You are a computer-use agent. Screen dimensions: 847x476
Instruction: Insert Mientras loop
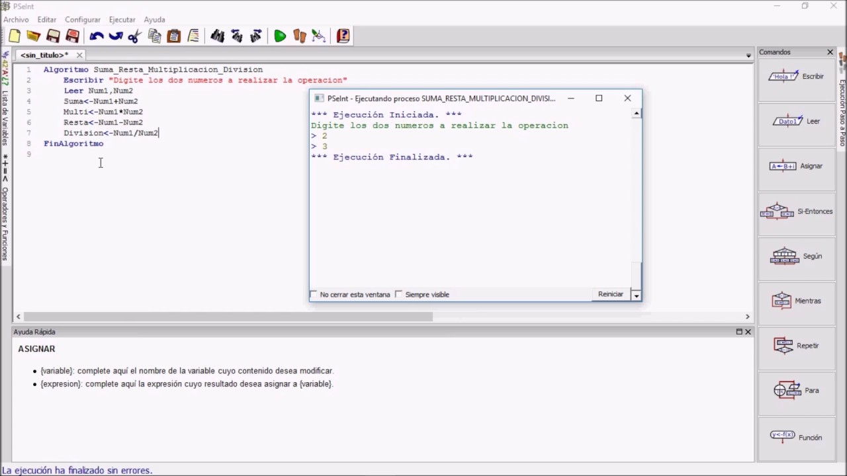point(797,301)
